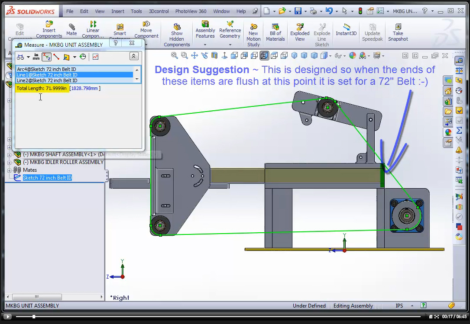Image resolution: width=470 pixels, height=324 pixels.
Task: Click the Zoom to Fit magnifier
Action: [x=174, y=55]
